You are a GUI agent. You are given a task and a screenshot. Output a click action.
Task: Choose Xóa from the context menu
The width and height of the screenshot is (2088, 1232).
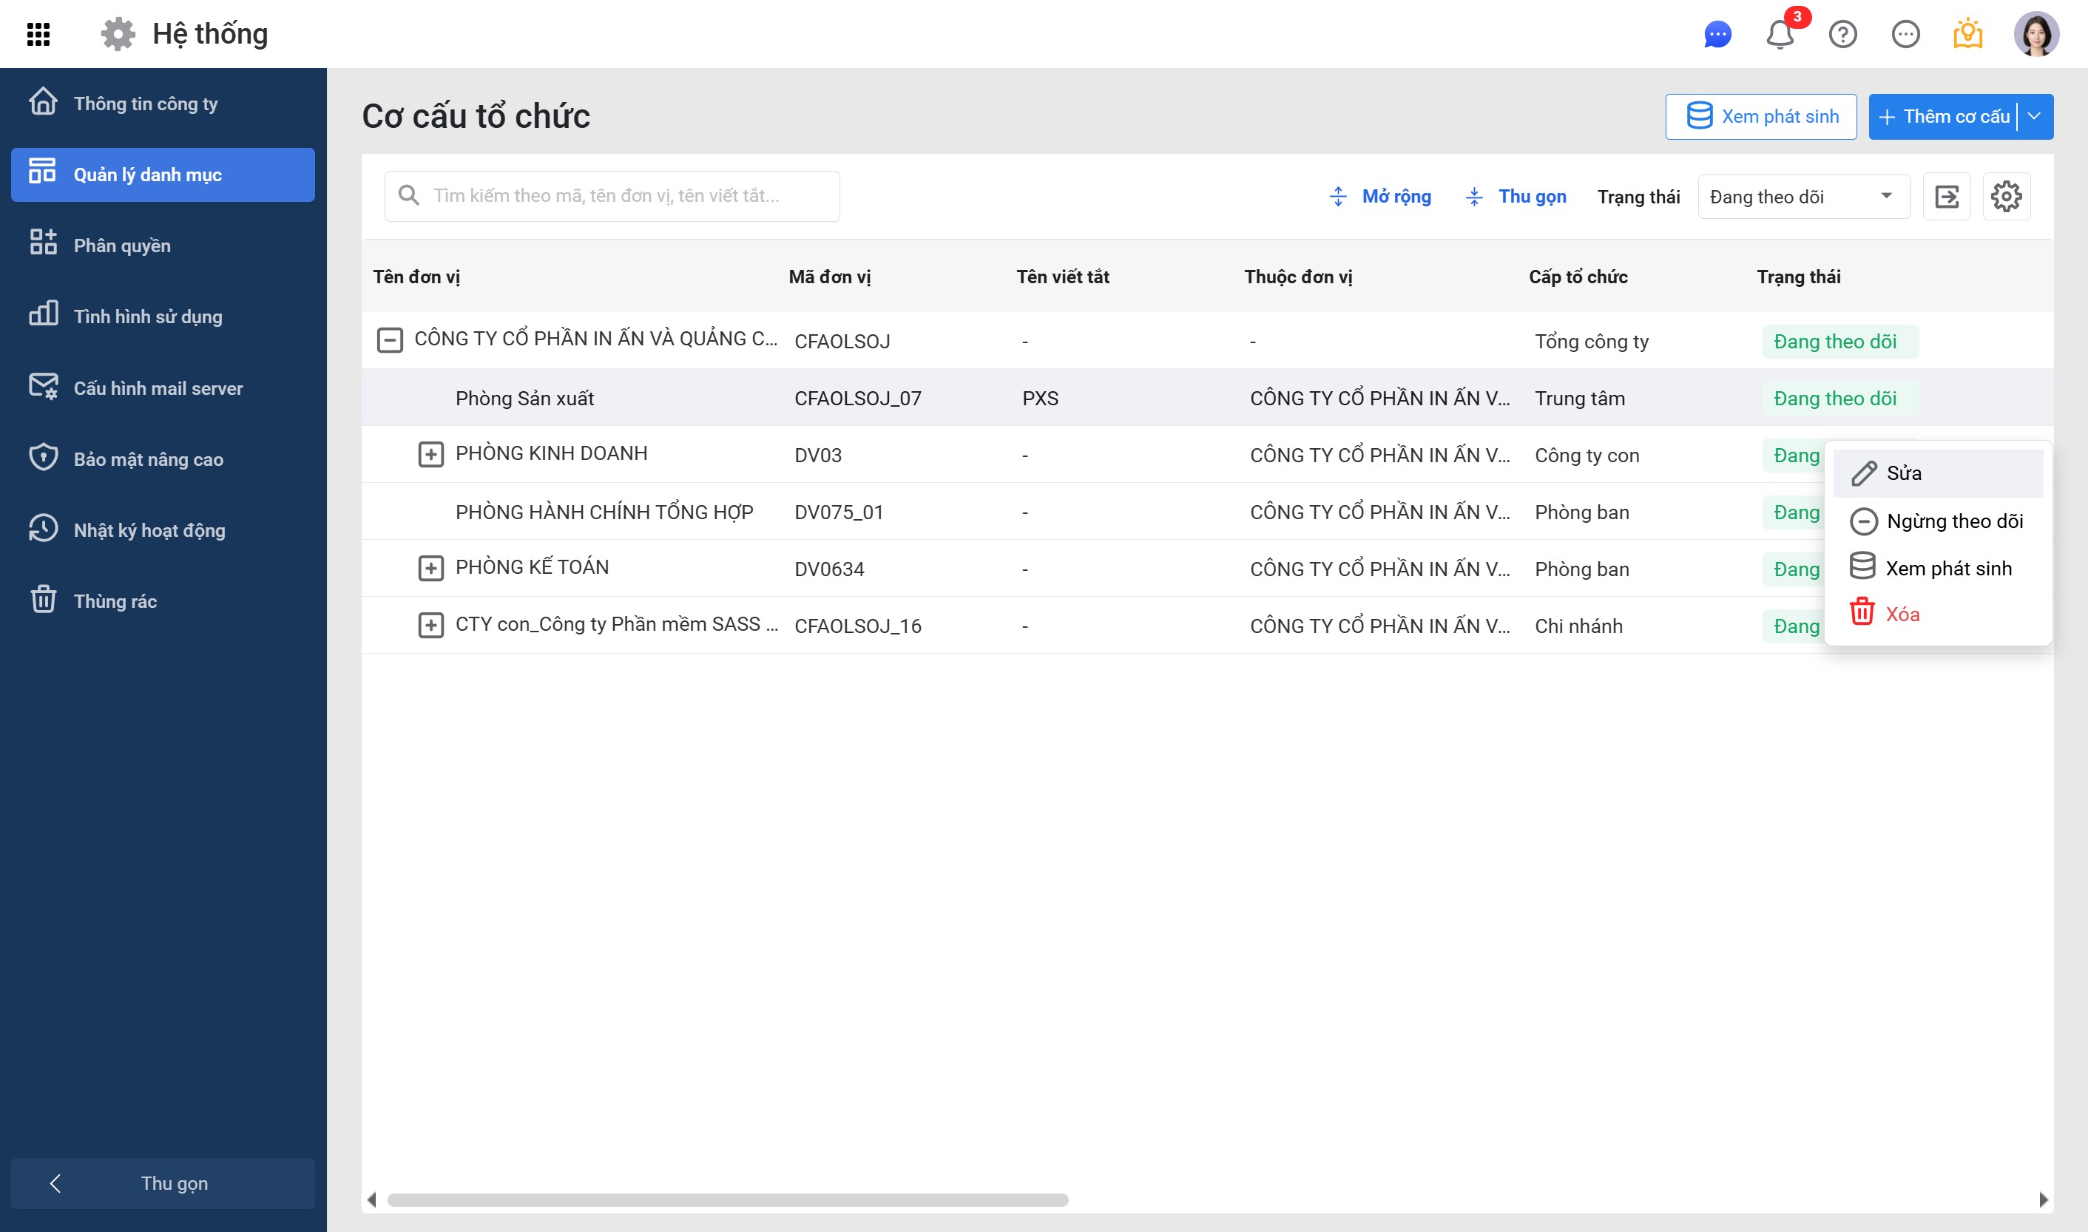pyautogui.click(x=1938, y=614)
